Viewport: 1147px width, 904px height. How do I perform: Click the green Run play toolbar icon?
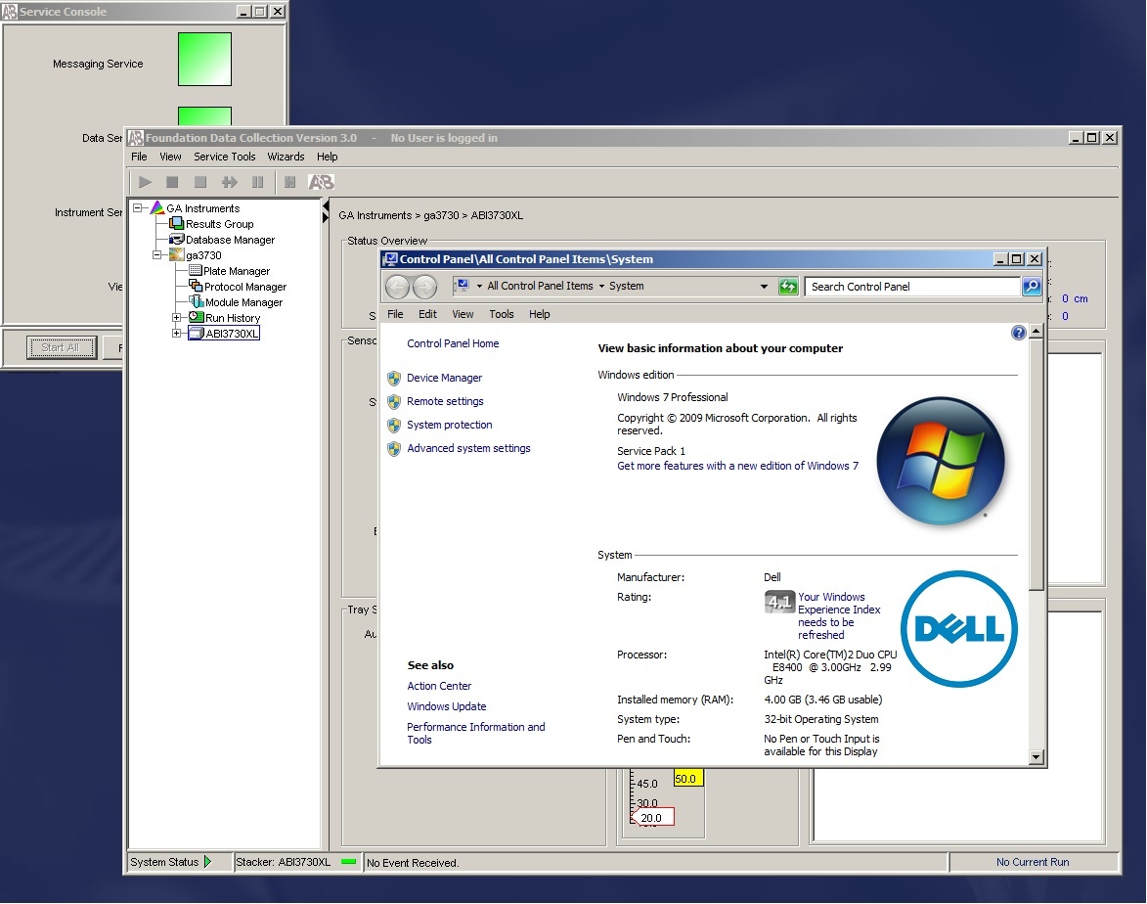[x=145, y=182]
